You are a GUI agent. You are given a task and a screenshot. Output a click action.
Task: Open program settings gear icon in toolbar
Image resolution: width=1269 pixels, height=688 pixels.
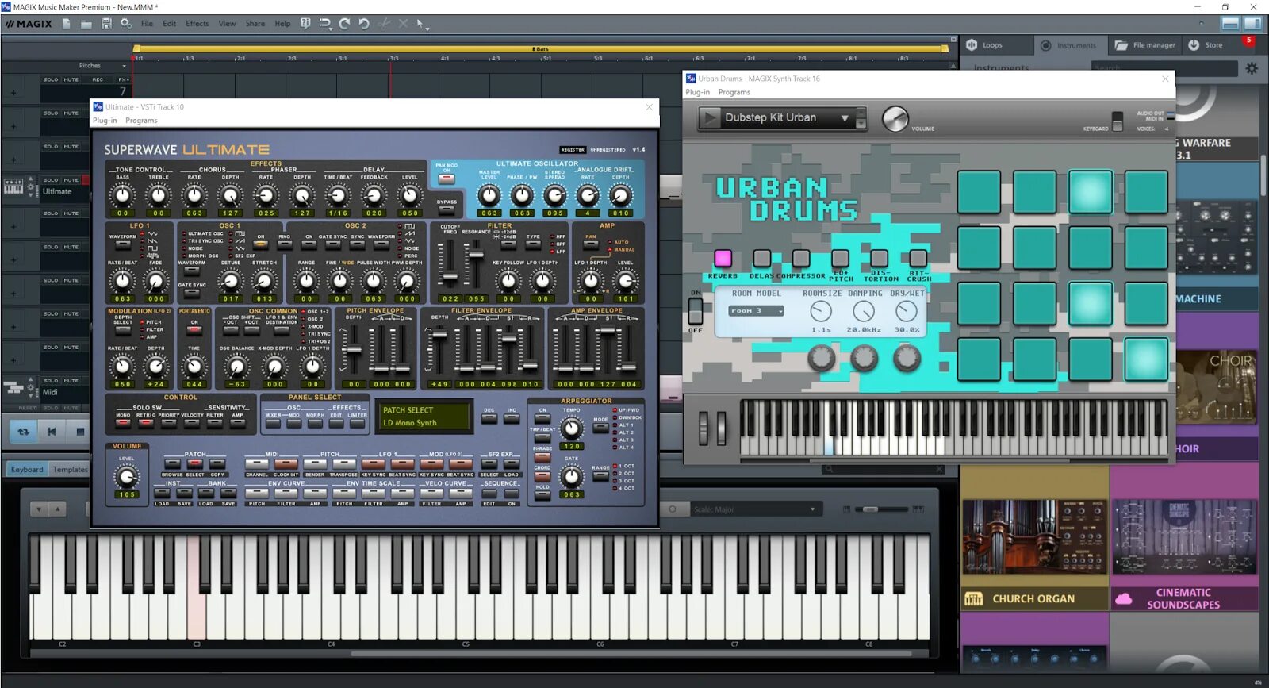tap(126, 24)
